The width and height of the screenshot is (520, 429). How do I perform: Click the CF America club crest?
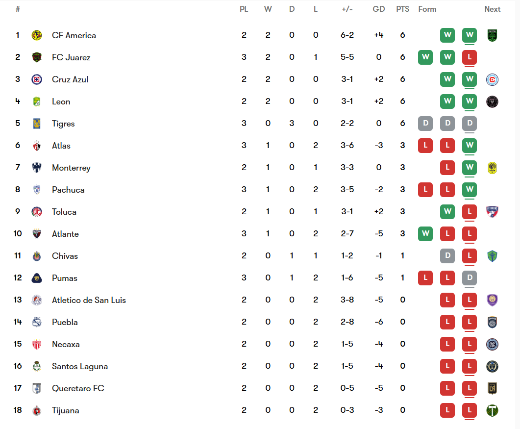36,35
